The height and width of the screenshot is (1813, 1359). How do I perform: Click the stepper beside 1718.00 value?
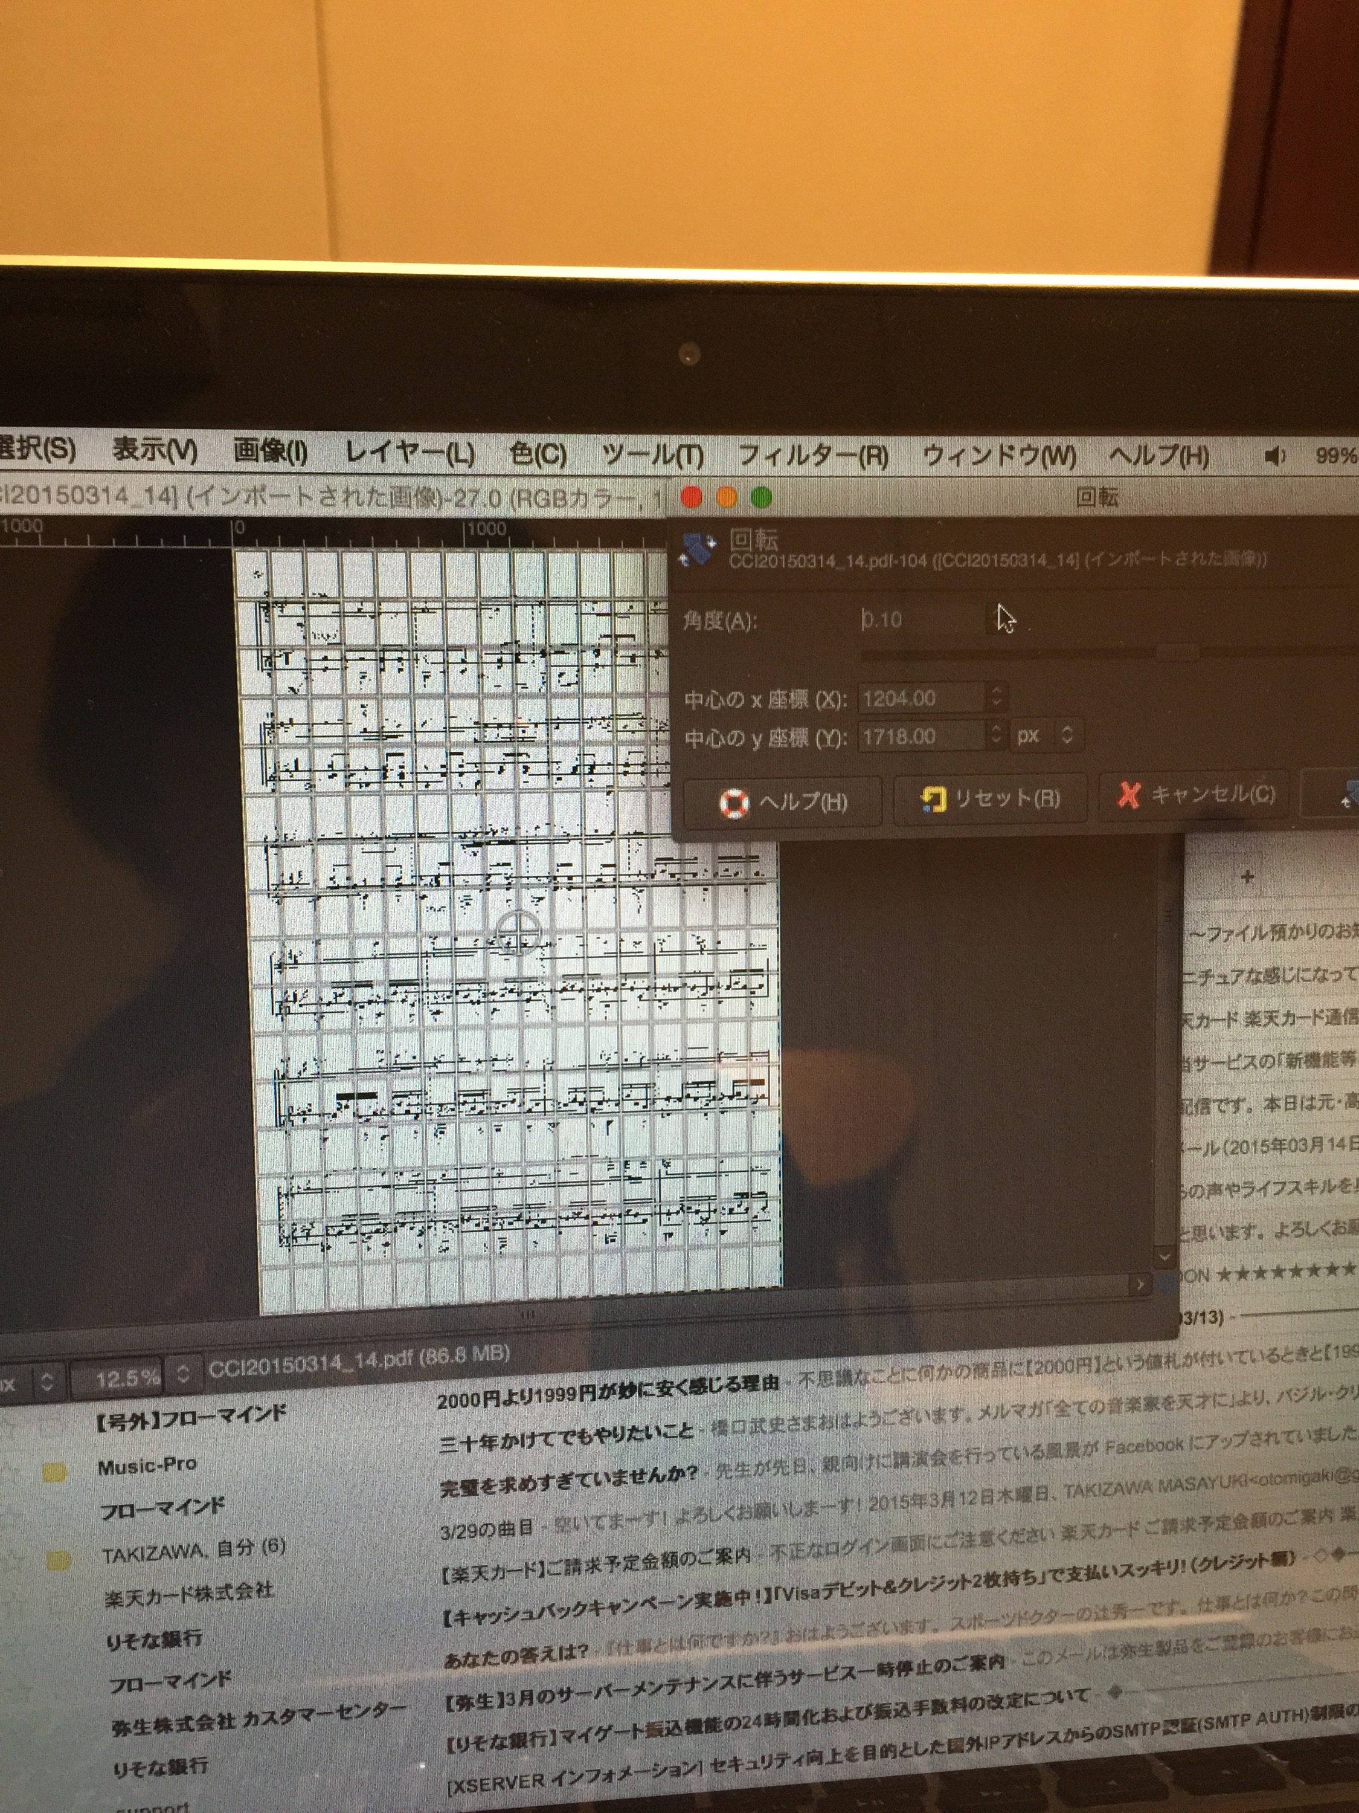pos(995,734)
